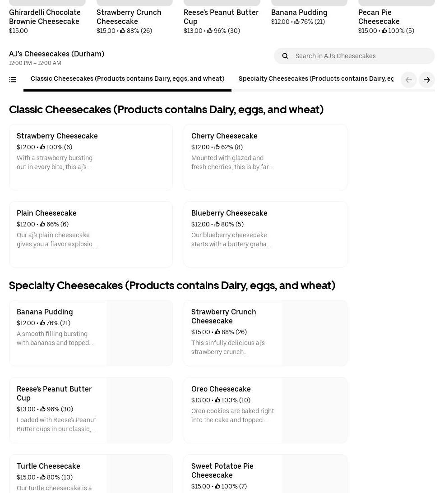Open the menu category list icon
This screenshot has height=493, width=444.
click(x=13, y=80)
